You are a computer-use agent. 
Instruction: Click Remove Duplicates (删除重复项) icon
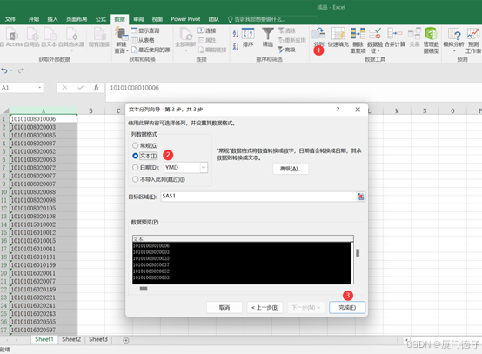pos(358,33)
